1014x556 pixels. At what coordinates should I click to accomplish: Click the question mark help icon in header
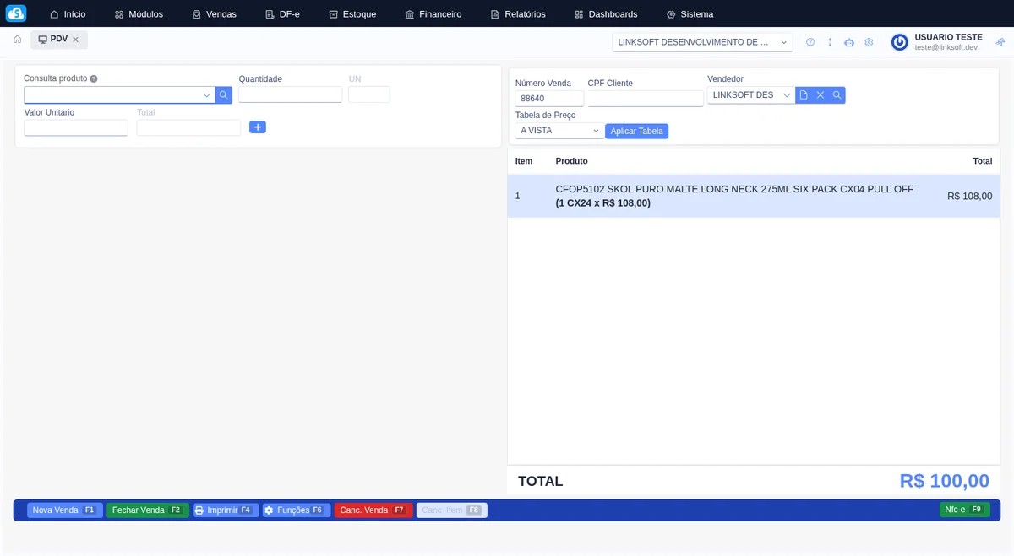click(x=810, y=42)
